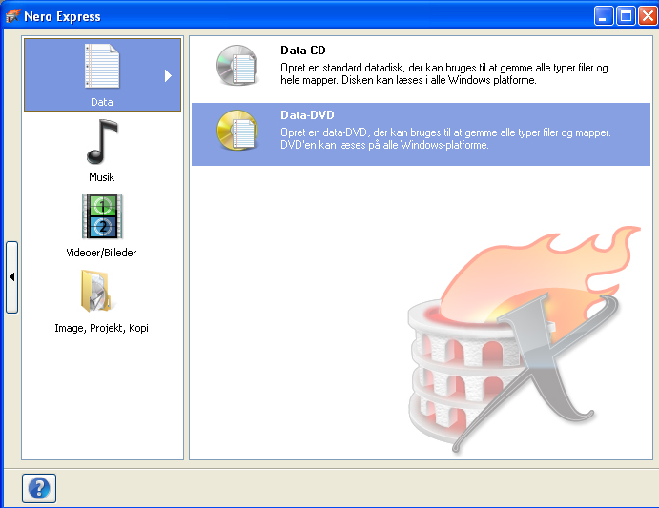This screenshot has width=659, height=508.
Task: Select the Data-CD title text
Action: click(303, 51)
